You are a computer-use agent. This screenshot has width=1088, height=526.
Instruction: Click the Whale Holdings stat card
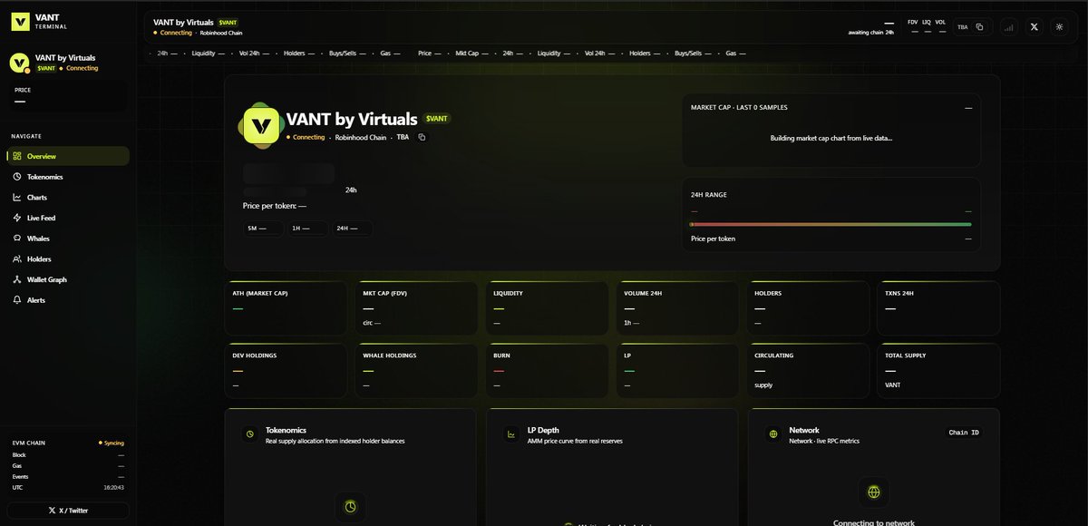(416, 370)
